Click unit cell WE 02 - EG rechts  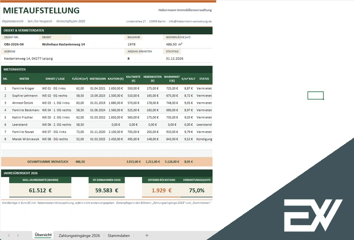point(55,96)
